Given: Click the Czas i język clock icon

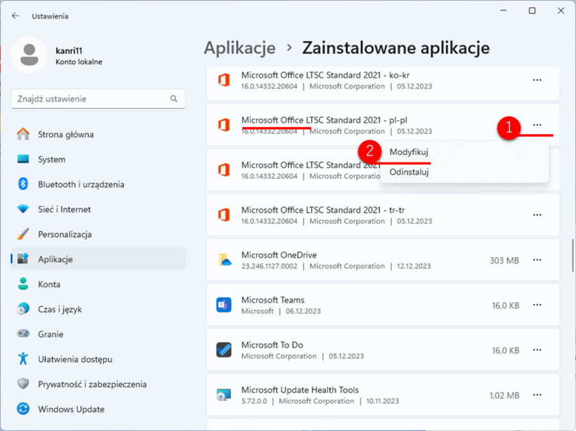Looking at the screenshot, I should [23, 309].
